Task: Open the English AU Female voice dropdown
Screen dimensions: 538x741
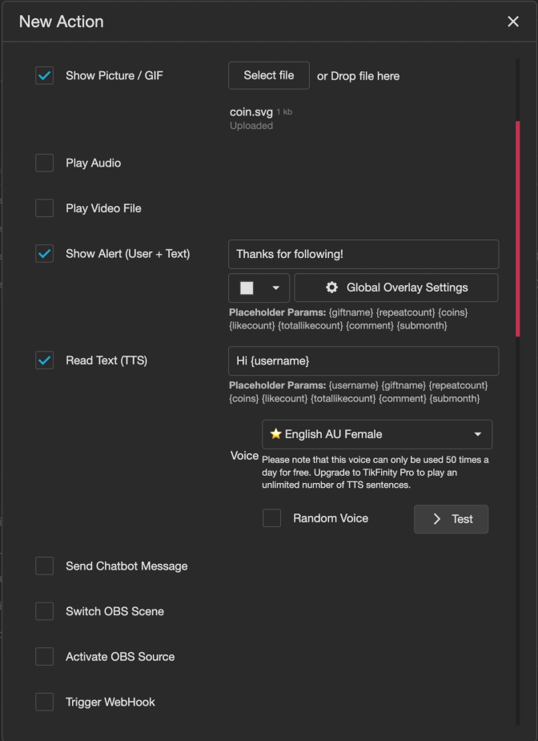Action: [377, 434]
